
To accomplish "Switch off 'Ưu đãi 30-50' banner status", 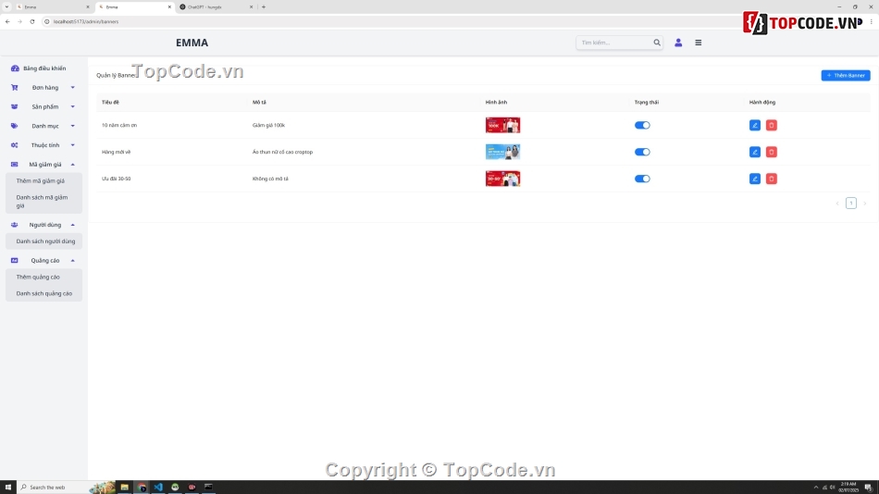I will click(x=642, y=179).
